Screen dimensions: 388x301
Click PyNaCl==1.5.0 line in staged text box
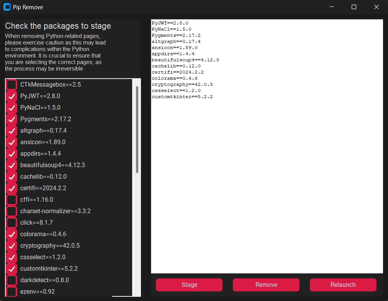point(172,29)
